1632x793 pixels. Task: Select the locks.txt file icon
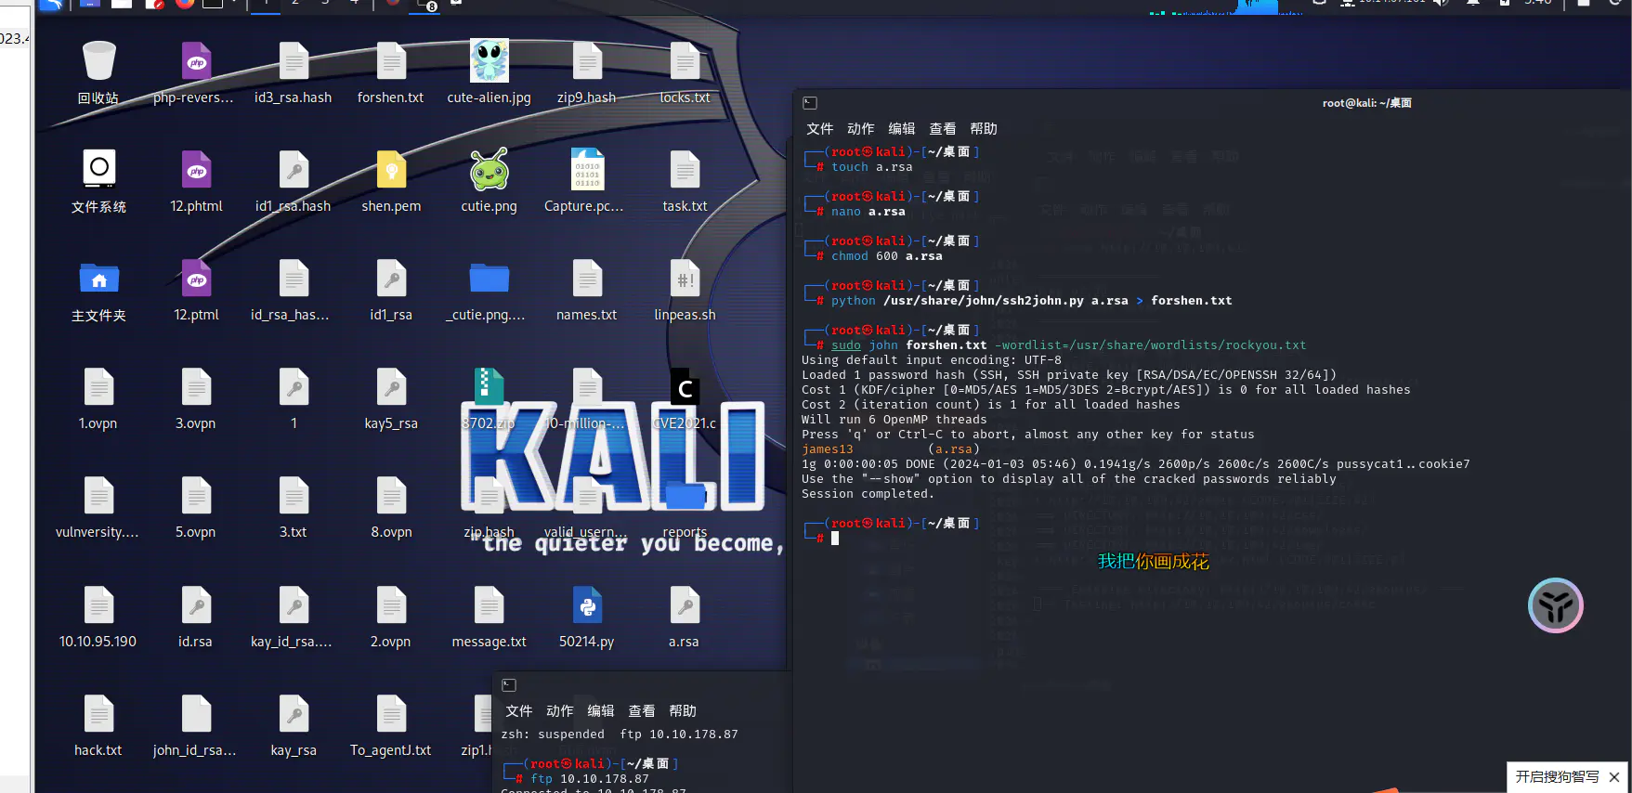(685, 61)
